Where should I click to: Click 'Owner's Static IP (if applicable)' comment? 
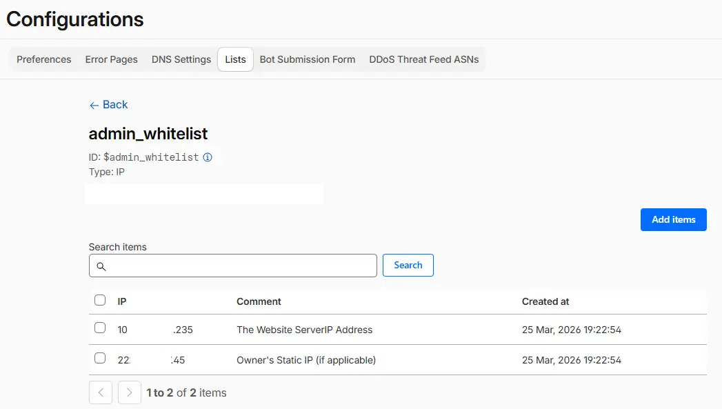click(x=306, y=360)
